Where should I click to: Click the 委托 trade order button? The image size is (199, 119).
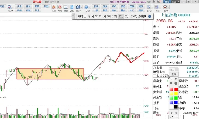[174, 2]
